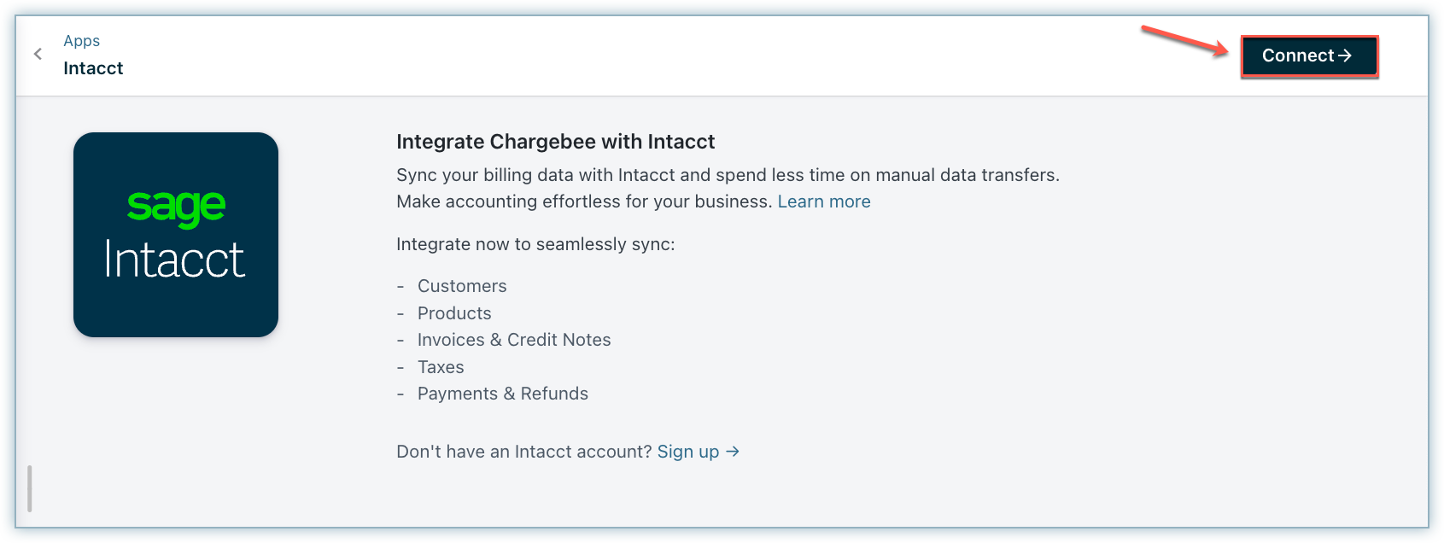Click the green sage wordmark in logo
The width and height of the screenshot is (1444, 543).
click(x=176, y=207)
